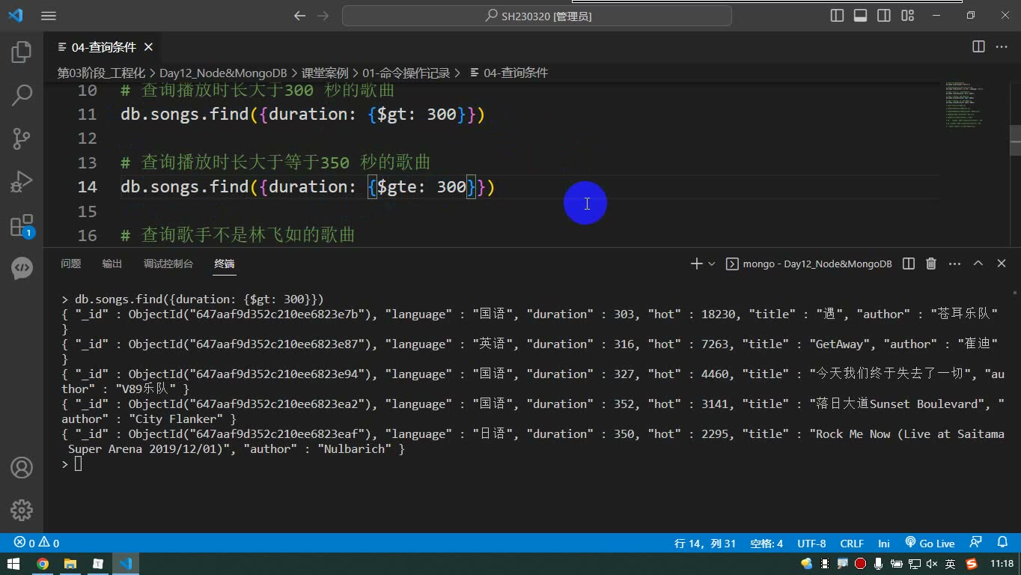Open the Manage gear menu
Image resolution: width=1021 pixels, height=575 pixels.
22,510
